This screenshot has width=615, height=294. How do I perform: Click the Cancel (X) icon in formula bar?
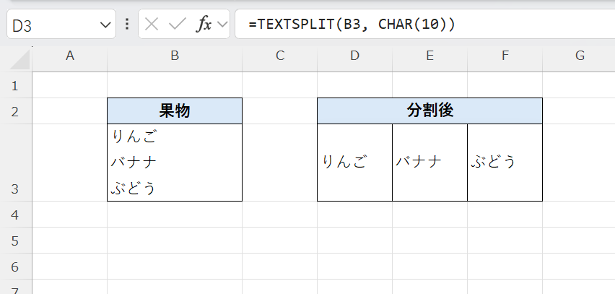(152, 24)
